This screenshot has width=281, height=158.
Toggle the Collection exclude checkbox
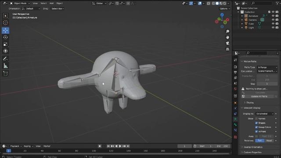(x=269, y=12)
